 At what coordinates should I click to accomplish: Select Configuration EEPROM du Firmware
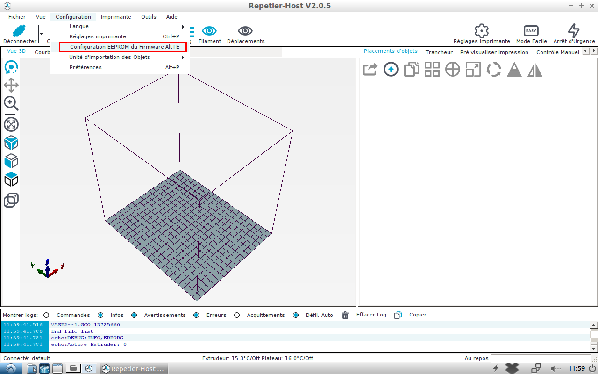coord(122,47)
